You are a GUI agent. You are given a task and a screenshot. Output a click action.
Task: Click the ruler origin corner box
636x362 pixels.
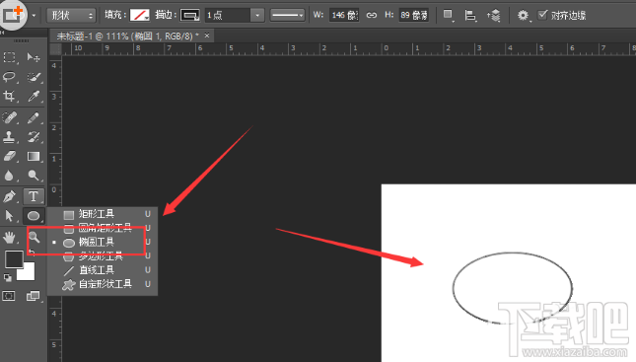click(x=55, y=49)
